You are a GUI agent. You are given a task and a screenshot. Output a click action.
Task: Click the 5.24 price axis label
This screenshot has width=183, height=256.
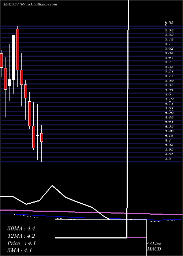coord(169,71)
